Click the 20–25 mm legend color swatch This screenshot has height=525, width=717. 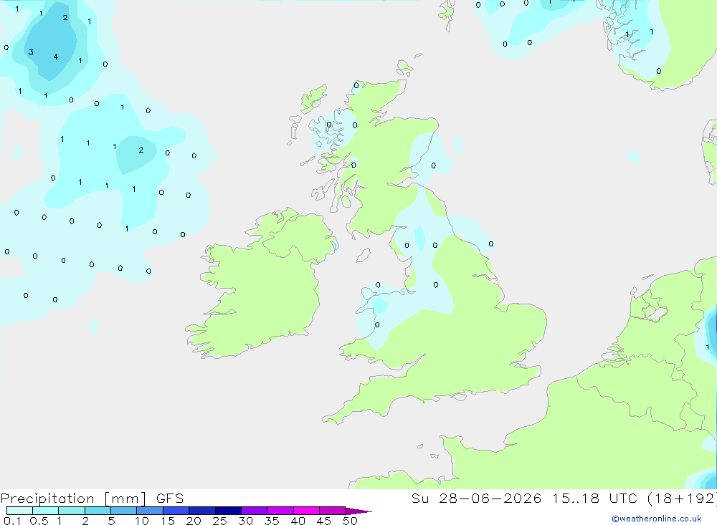[202, 511]
